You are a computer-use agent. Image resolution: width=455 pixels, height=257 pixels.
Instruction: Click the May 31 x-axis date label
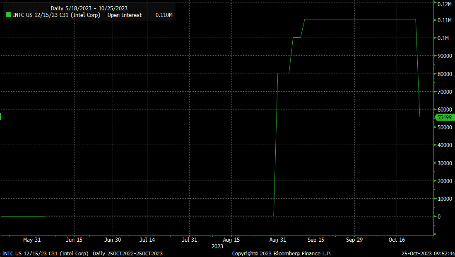[x=32, y=240]
